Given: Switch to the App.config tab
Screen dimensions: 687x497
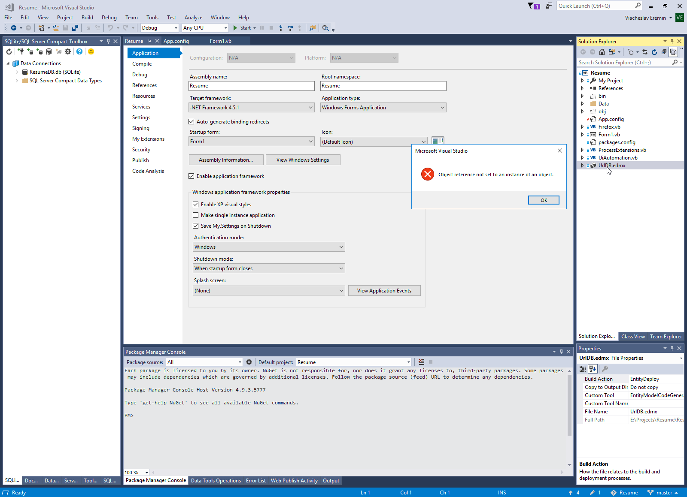Looking at the screenshot, I should click(176, 41).
